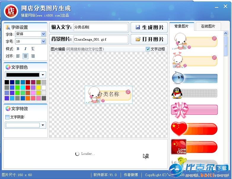Click the Bold style icon
Viewport: 232px width, 179px height.
[18, 49]
